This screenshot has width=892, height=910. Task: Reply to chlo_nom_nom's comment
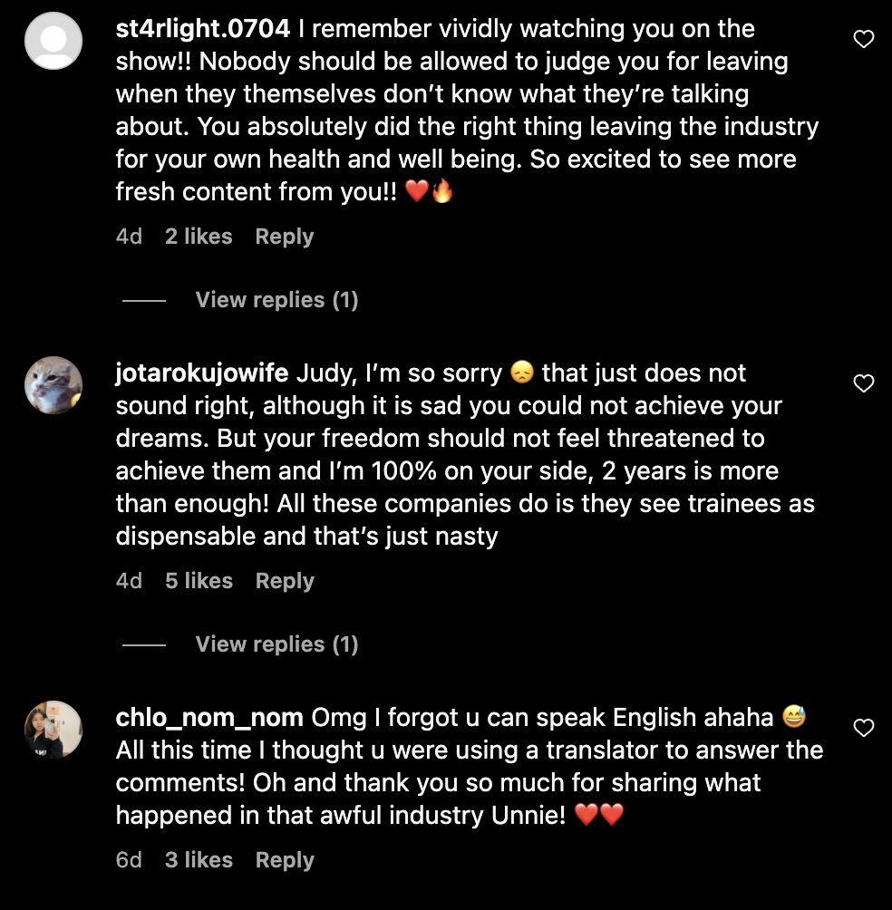pyautogui.click(x=284, y=860)
